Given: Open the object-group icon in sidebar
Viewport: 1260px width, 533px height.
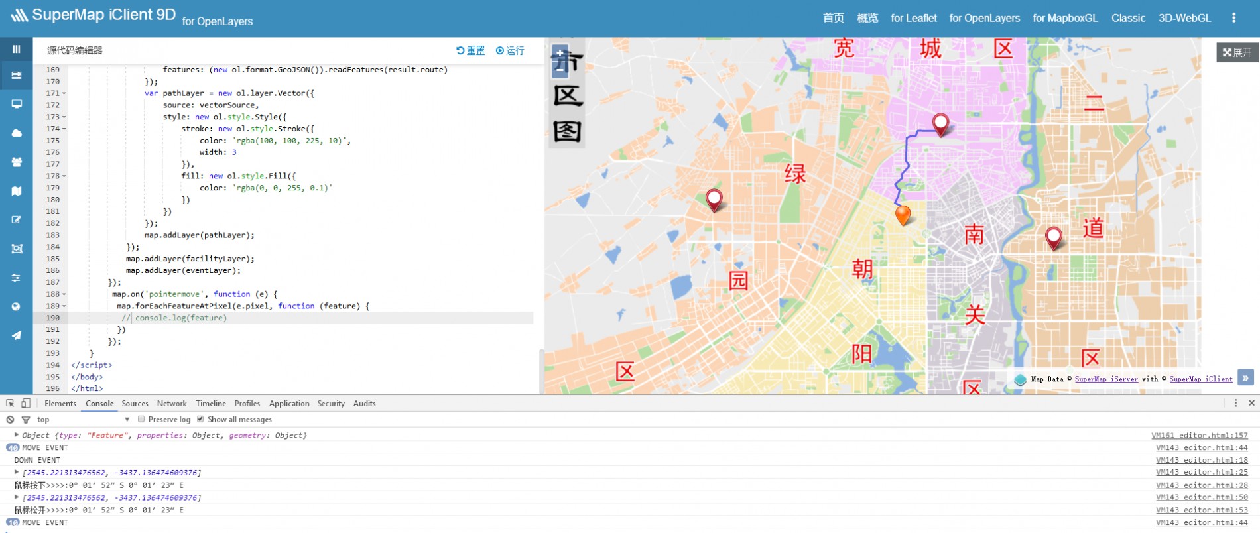Looking at the screenshot, I should 17,249.
